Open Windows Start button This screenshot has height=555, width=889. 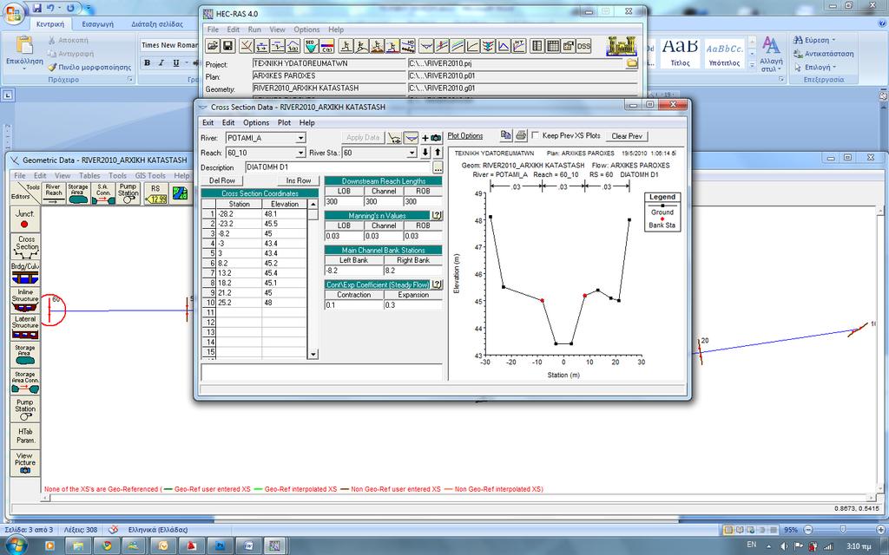click(16, 546)
